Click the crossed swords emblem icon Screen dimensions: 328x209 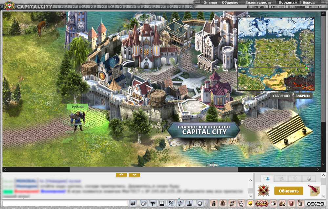click(x=263, y=191)
